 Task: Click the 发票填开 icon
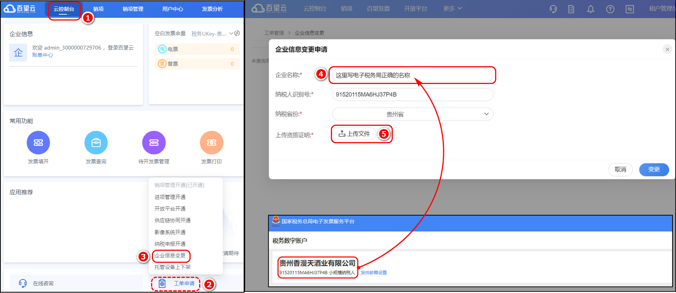[x=38, y=142]
